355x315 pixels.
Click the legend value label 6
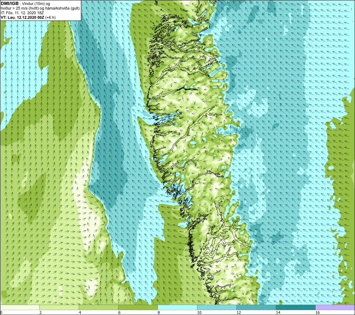point(119,313)
